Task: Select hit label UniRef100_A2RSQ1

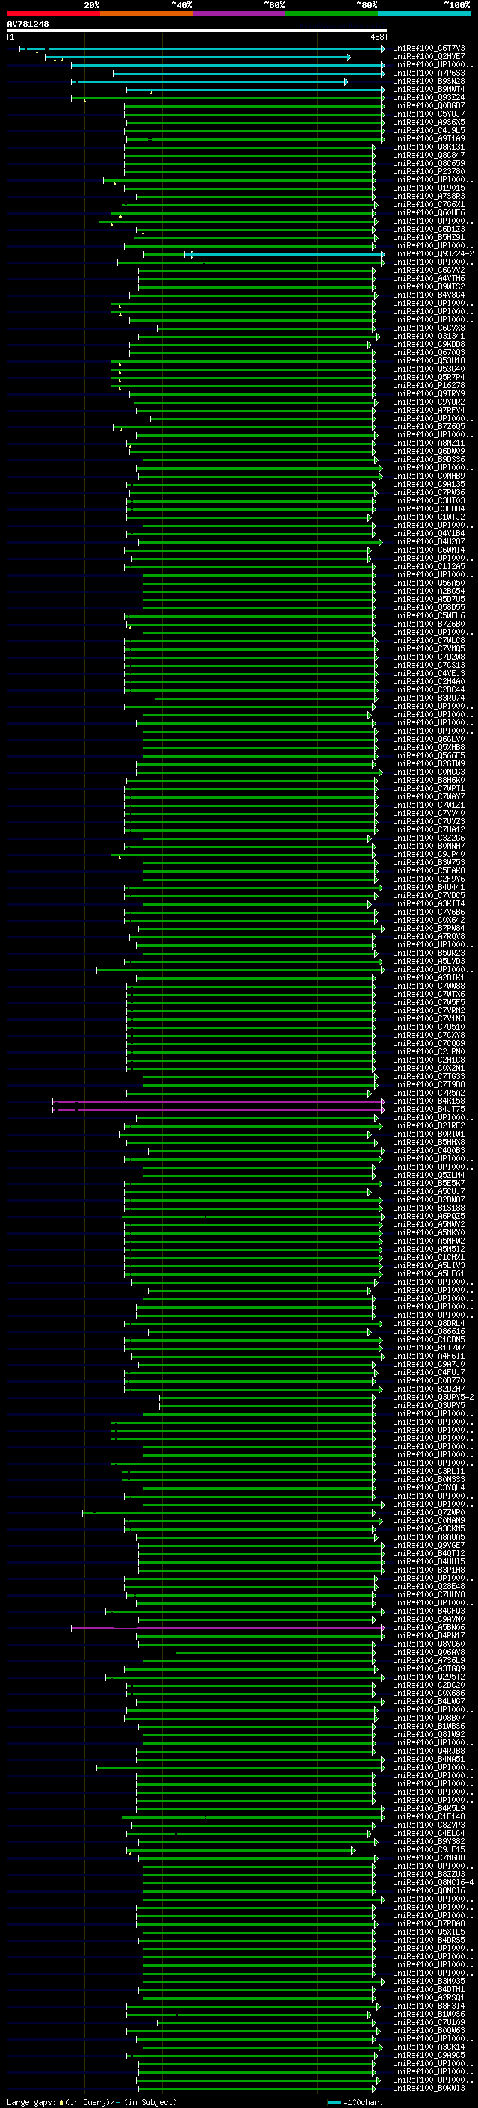Action: coord(428,1997)
